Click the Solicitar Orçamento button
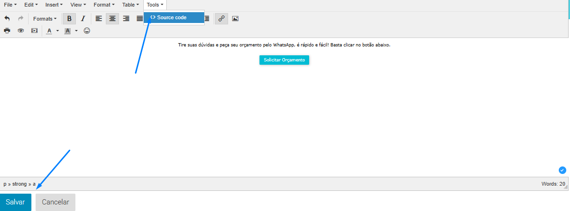This screenshot has width=570, height=211. [x=284, y=60]
